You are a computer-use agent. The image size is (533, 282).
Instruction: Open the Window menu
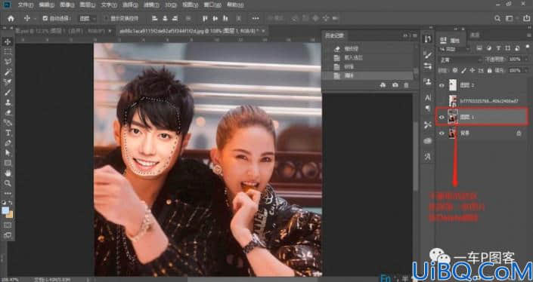pos(212,5)
